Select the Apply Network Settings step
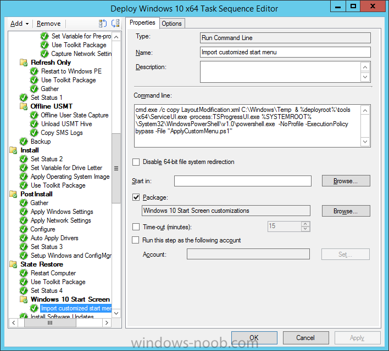 pyautogui.click(x=60, y=220)
